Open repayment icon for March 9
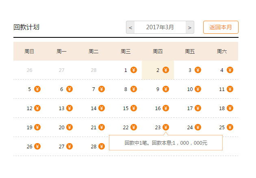 coord(166,89)
